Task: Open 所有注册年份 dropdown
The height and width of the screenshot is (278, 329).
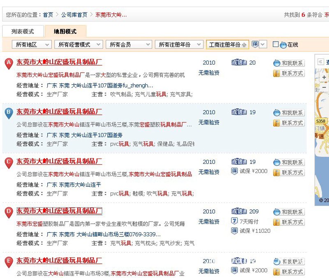Action: [x=179, y=44]
